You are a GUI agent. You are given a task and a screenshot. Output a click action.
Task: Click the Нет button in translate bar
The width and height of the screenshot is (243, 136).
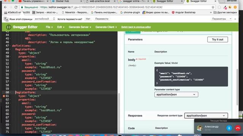tap(88, 19)
